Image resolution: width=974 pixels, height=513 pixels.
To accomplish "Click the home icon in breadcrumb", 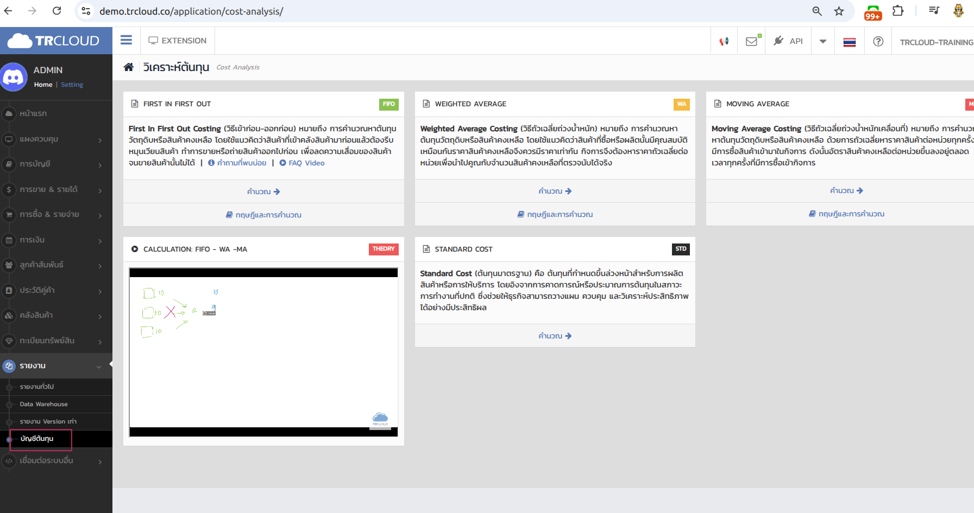I will 129,67.
